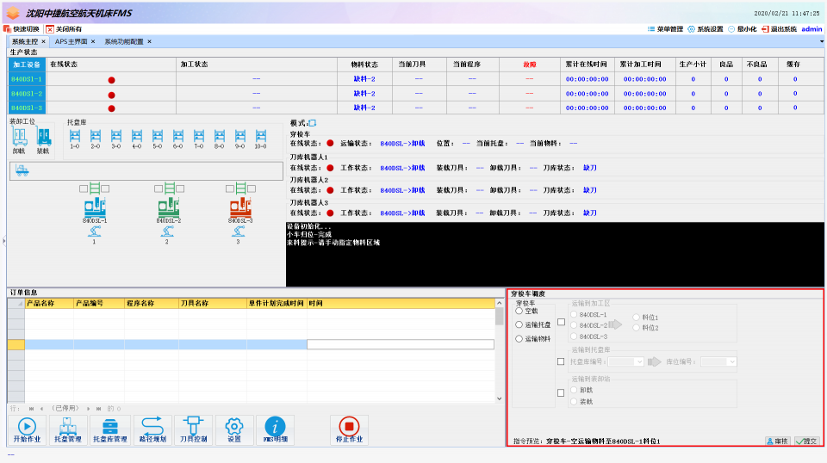Click the 开始作业 start operation icon

(28, 429)
